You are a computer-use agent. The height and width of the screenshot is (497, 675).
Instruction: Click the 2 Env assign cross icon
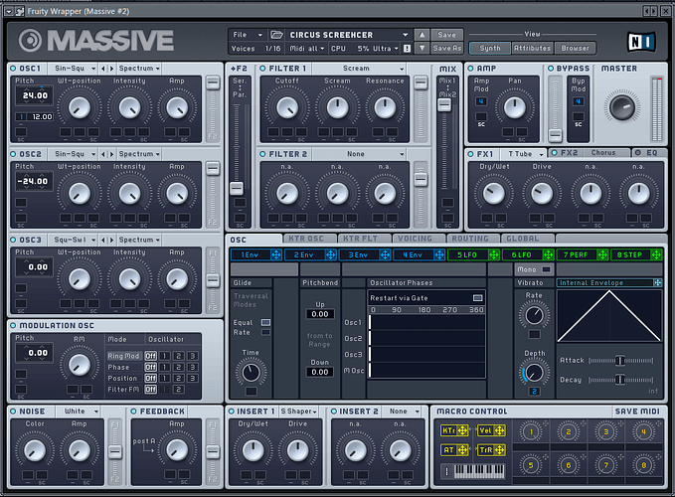[x=330, y=254]
